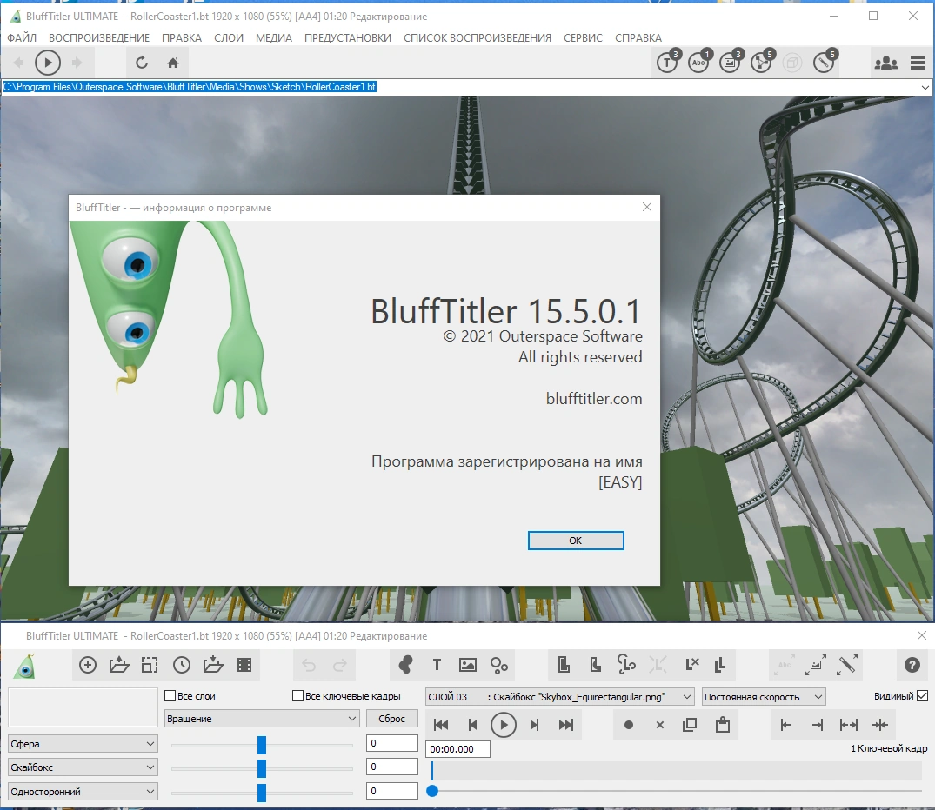Click the BluffTitler alien logo in tool window
Viewport: 935px width, 810px height.
pyautogui.click(x=25, y=666)
